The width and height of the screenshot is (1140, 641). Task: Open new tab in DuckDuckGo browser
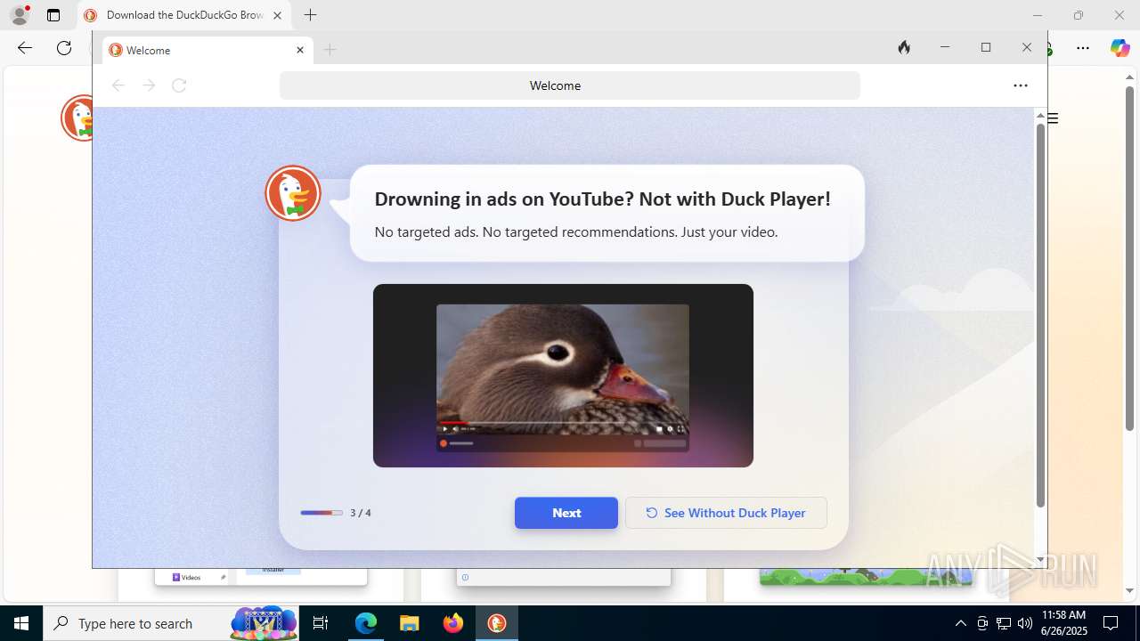point(330,51)
